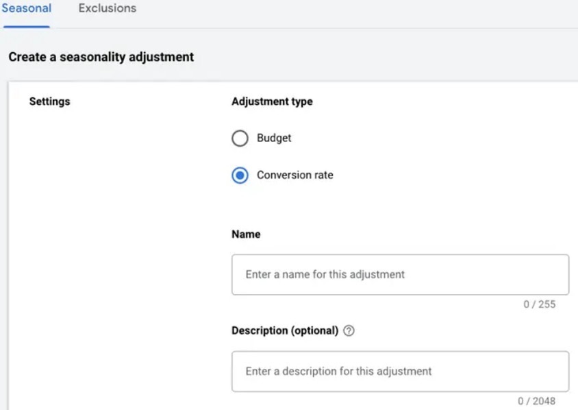Viewport: 578px width, 410px height.
Task: Switch to the Exclusions tab
Action: (107, 9)
